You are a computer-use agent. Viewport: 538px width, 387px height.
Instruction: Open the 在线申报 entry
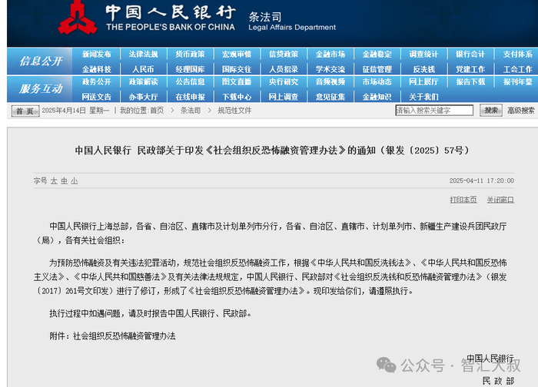pyautogui.click(x=190, y=97)
